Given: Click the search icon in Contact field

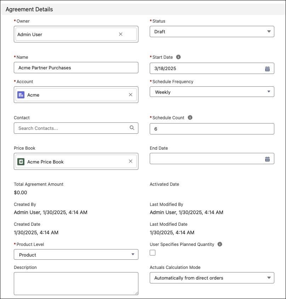Looking at the screenshot, I should click(x=132, y=128).
